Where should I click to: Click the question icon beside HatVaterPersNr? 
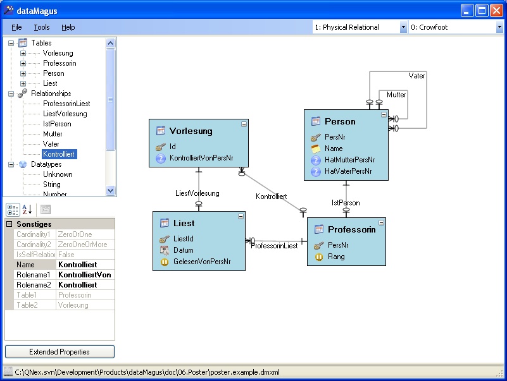pos(316,171)
